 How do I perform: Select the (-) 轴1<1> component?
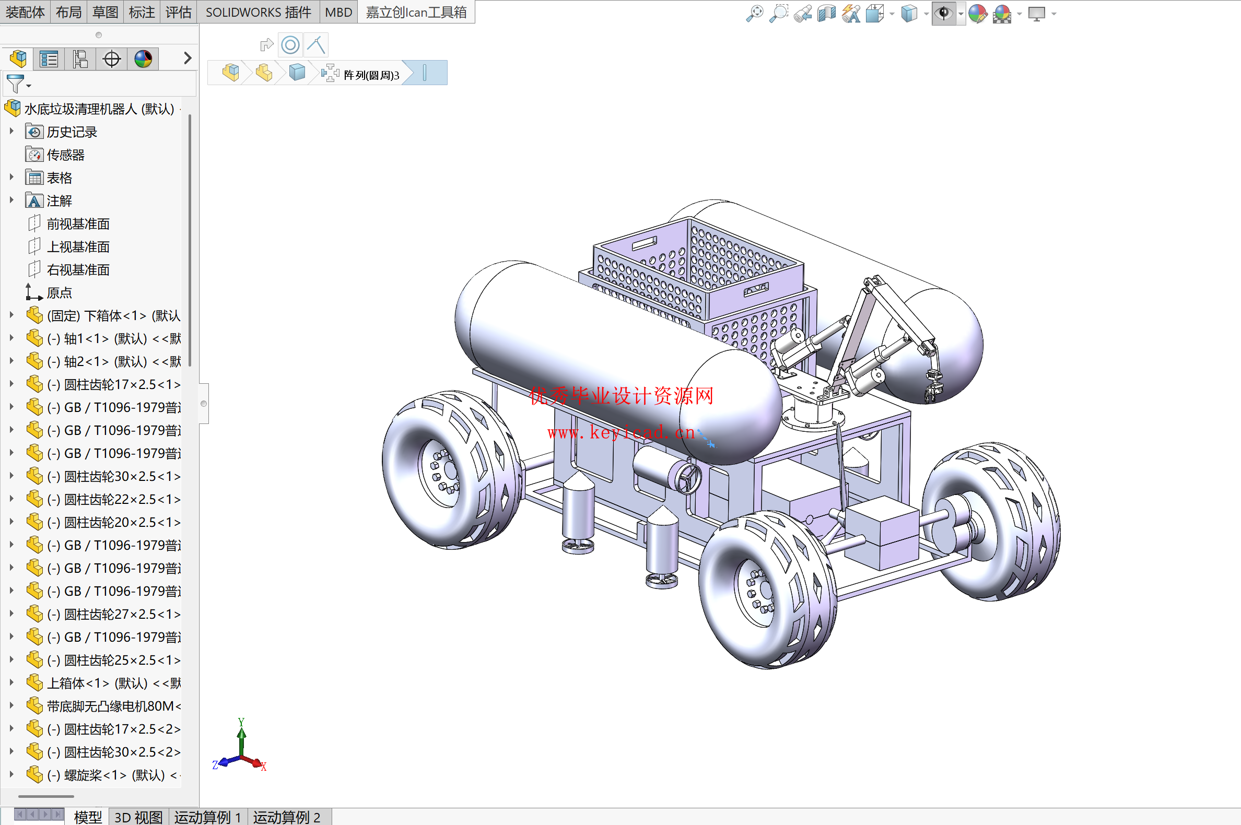click(x=103, y=338)
